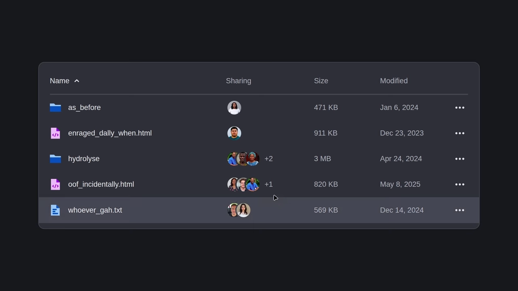Click the oof_incidentally.html code file icon
The height and width of the screenshot is (291, 518).
click(x=55, y=184)
